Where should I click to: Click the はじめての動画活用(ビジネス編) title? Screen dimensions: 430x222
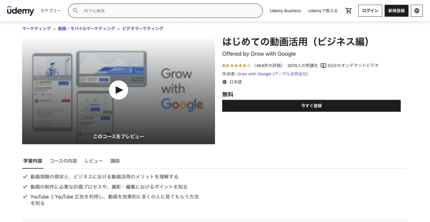coord(296,41)
